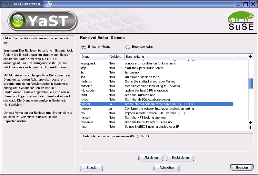The width and height of the screenshot is (258, 175).
Task: Select the ksysguardd service row
Action: [x=157, y=63]
